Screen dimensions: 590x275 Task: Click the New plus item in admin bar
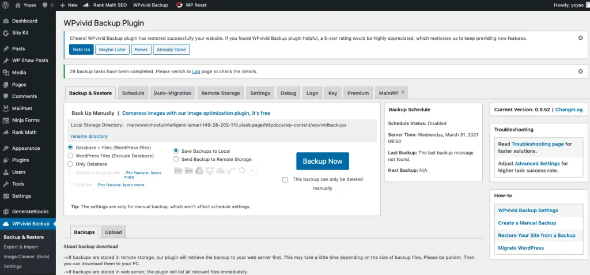coord(69,5)
